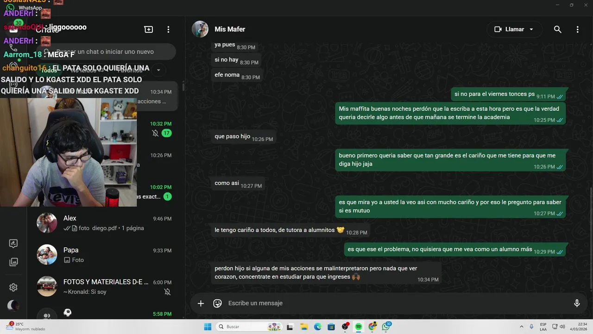Open Task View on the taskbar
The height and width of the screenshot is (334, 593).
point(290,327)
